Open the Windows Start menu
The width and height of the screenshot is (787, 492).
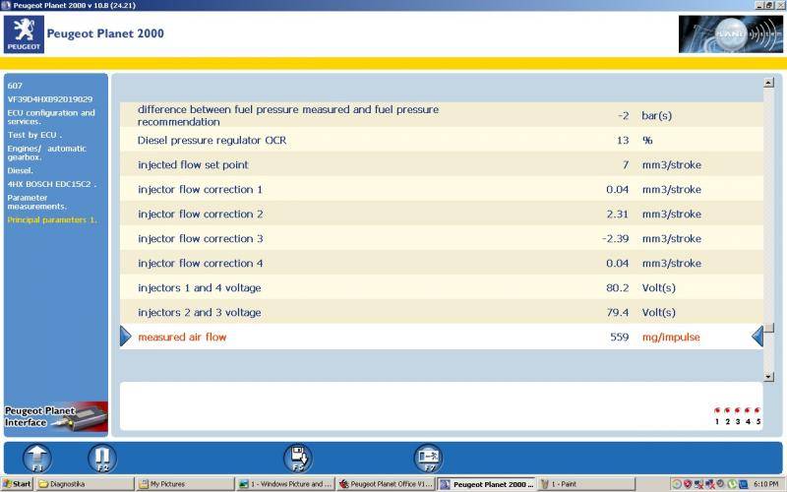click(x=17, y=484)
